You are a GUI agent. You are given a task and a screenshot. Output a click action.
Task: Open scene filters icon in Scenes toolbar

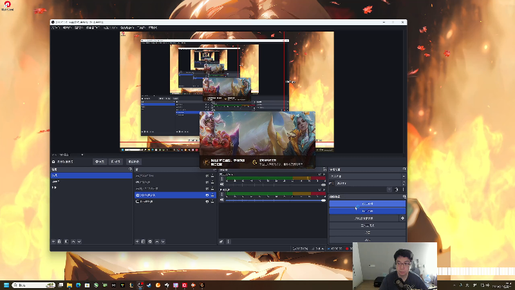click(x=66, y=241)
